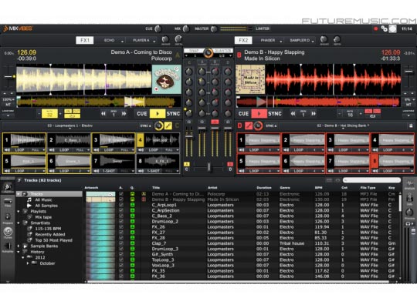This screenshot has height=308, width=417.
Task: Select All Samples in the tree
Action: pyautogui.click(x=46, y=206)
